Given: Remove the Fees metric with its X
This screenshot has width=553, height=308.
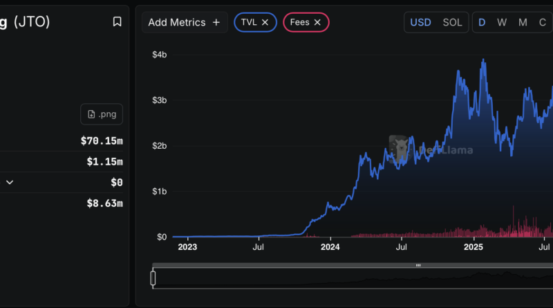Looking at the screenshot, I should click(x=317, y=22).
